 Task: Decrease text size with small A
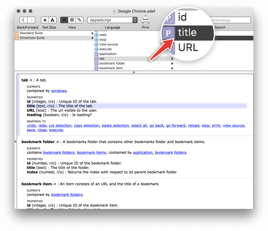coord(45,20)
